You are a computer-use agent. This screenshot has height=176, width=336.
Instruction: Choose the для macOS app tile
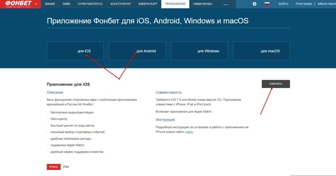click(x=262, y=51)
